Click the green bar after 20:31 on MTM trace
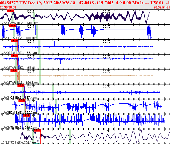This screenshot has width=170, height=144. (x=60, y=122)
